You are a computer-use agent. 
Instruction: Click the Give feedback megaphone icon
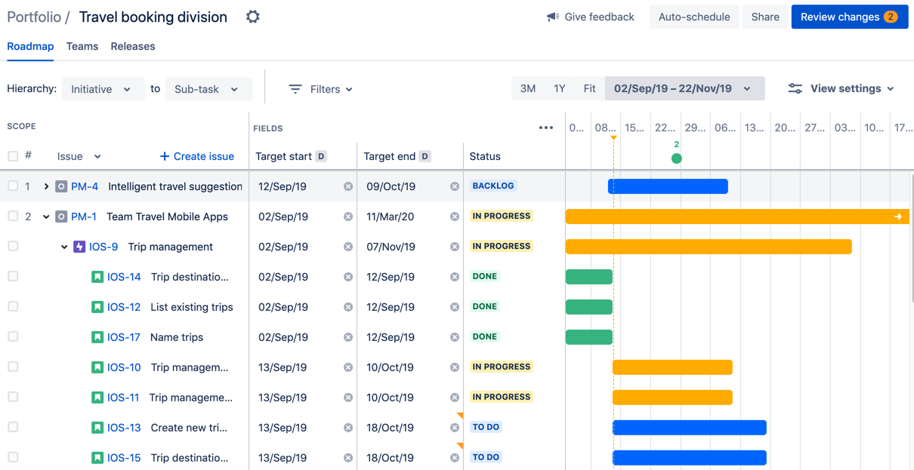(x=553, y=17)
